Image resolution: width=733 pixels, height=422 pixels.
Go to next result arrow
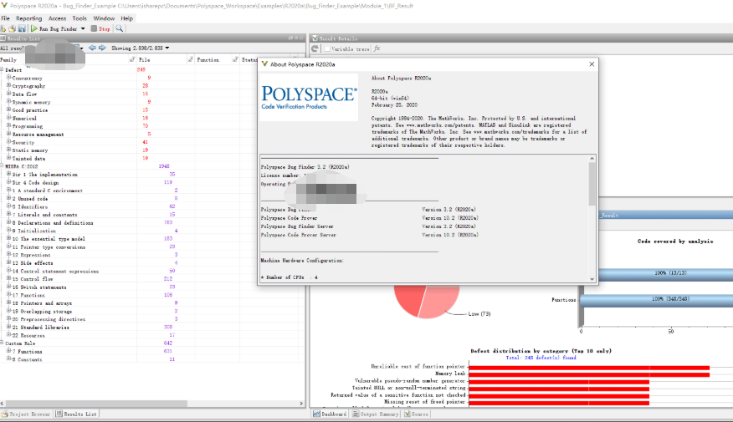pos(102,48)
